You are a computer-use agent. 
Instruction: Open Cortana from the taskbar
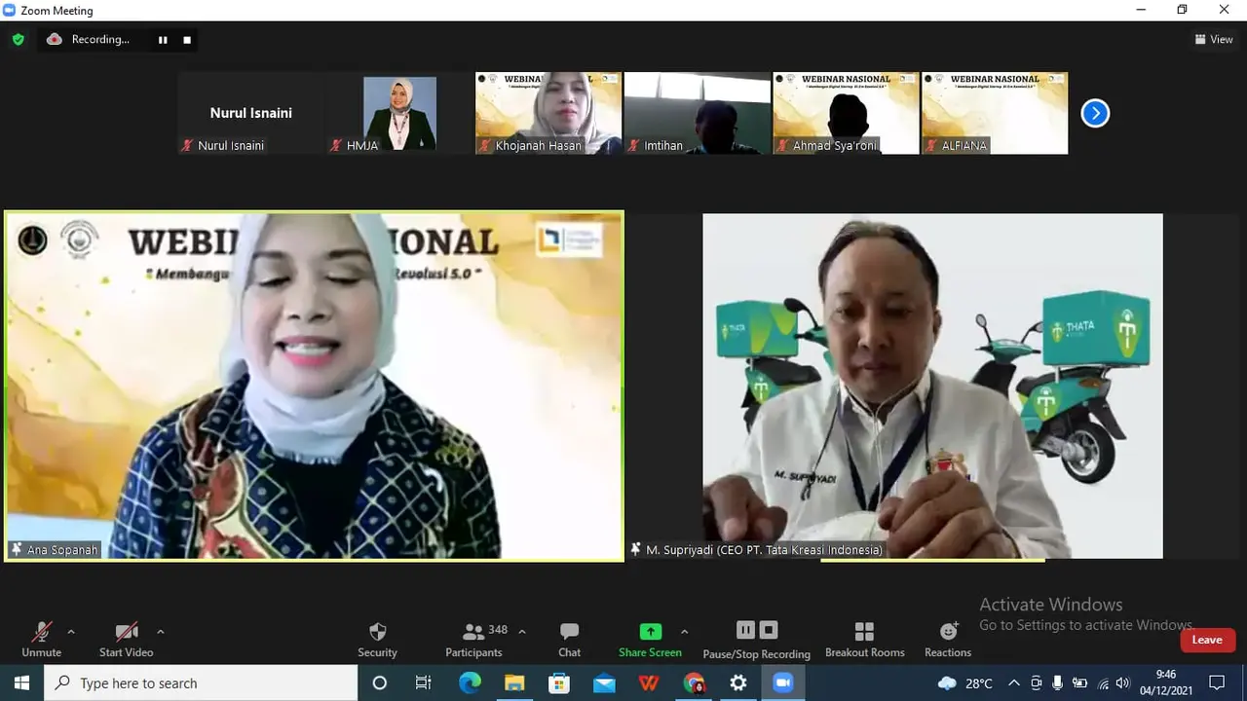(x=380, y=683)
